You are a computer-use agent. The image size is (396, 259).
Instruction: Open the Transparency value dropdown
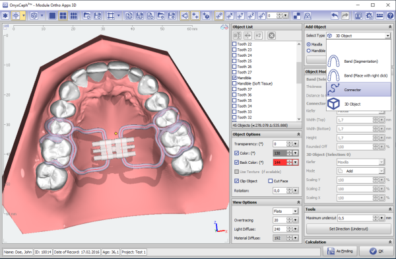tap(295, 144)
